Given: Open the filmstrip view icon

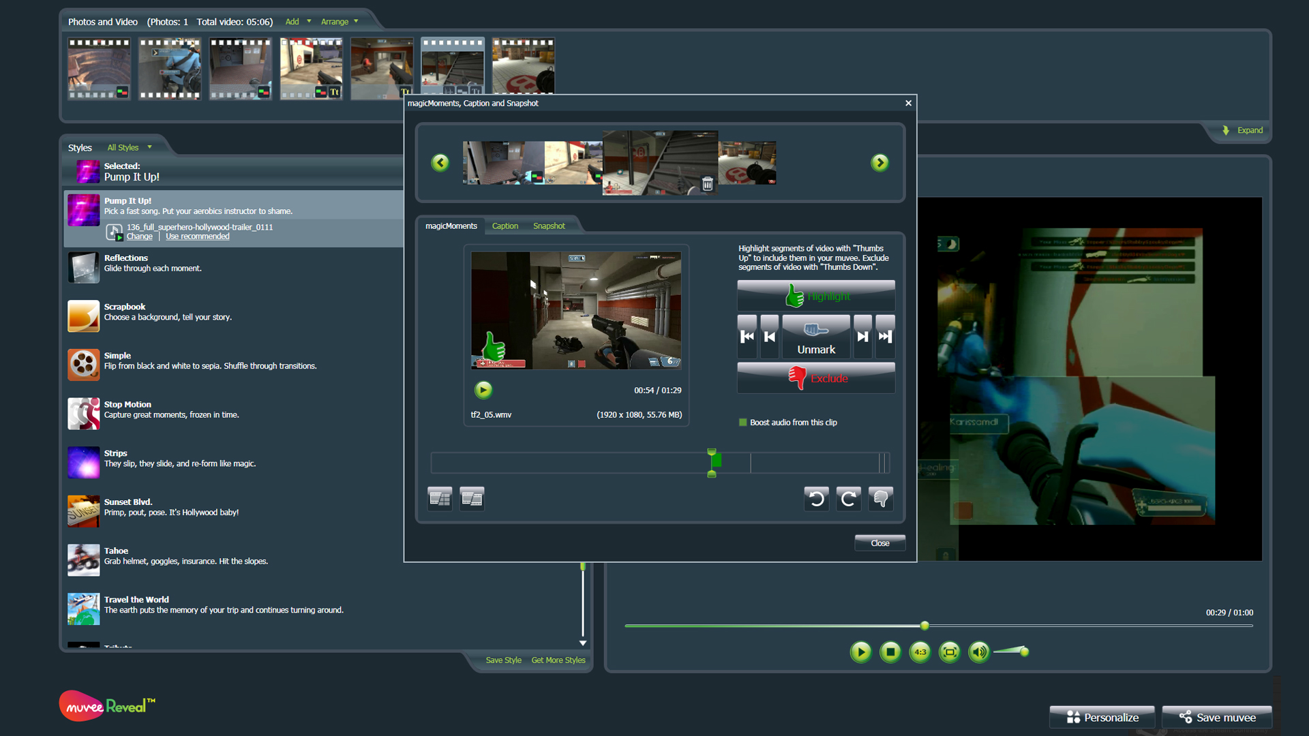Looking at the screenshot, I should (471, 498).
